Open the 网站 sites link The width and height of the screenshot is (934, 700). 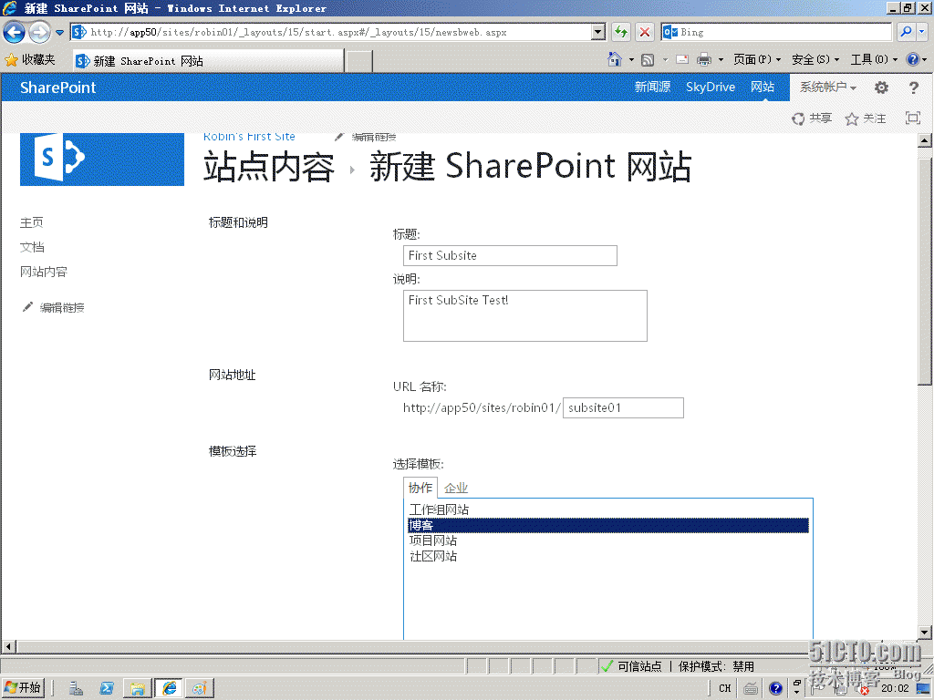tap(762, 87)
